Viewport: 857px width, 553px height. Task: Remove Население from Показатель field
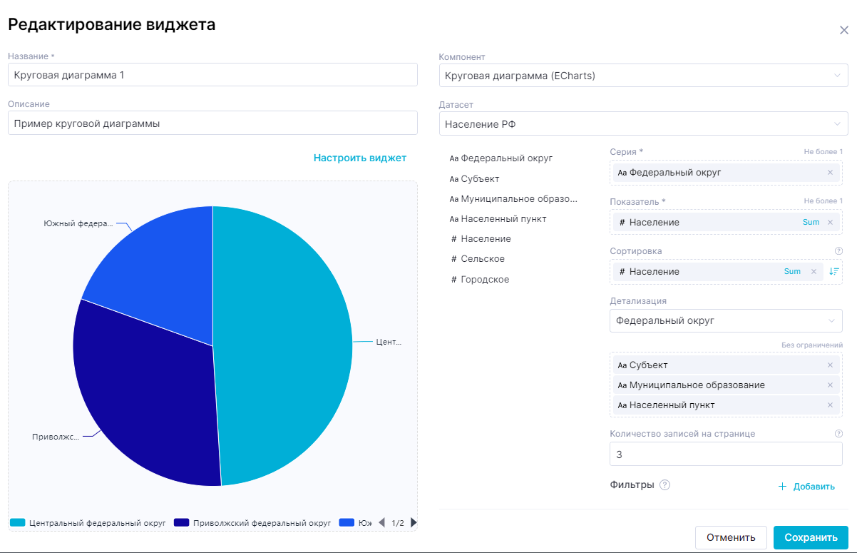[x=830, y=223]
